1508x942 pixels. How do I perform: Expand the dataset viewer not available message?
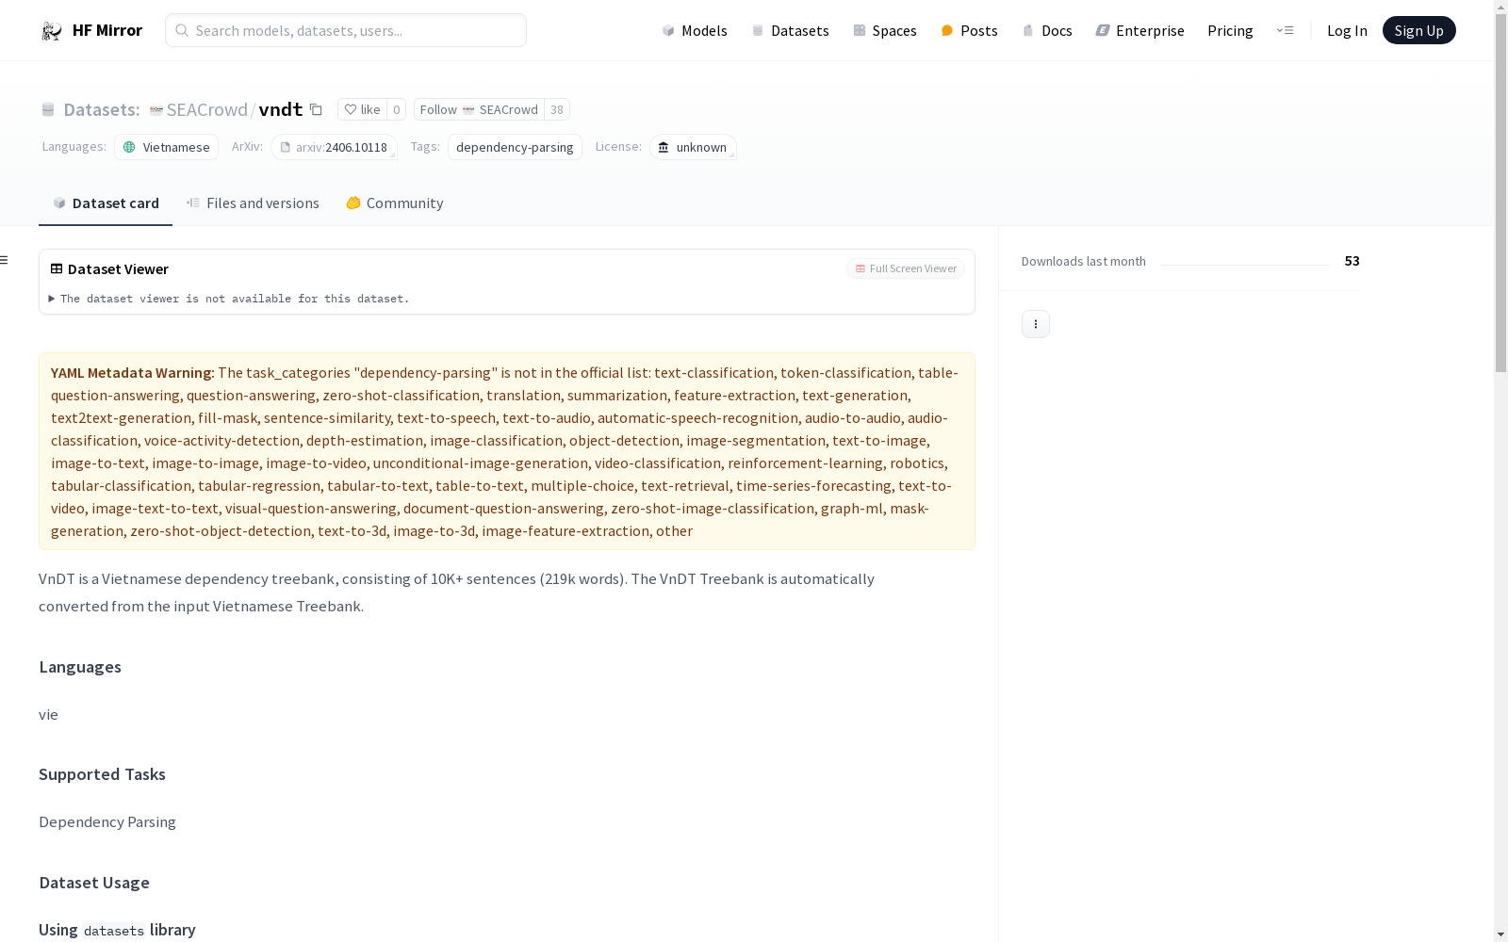[229, 299]
